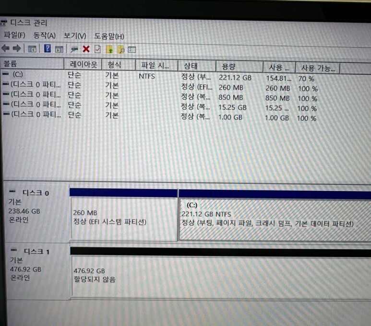Click the red X delete icon

pyautogui.click(x=86, y=49)
